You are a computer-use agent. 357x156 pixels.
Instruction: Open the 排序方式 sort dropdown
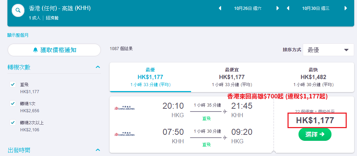tap(328, 50)
